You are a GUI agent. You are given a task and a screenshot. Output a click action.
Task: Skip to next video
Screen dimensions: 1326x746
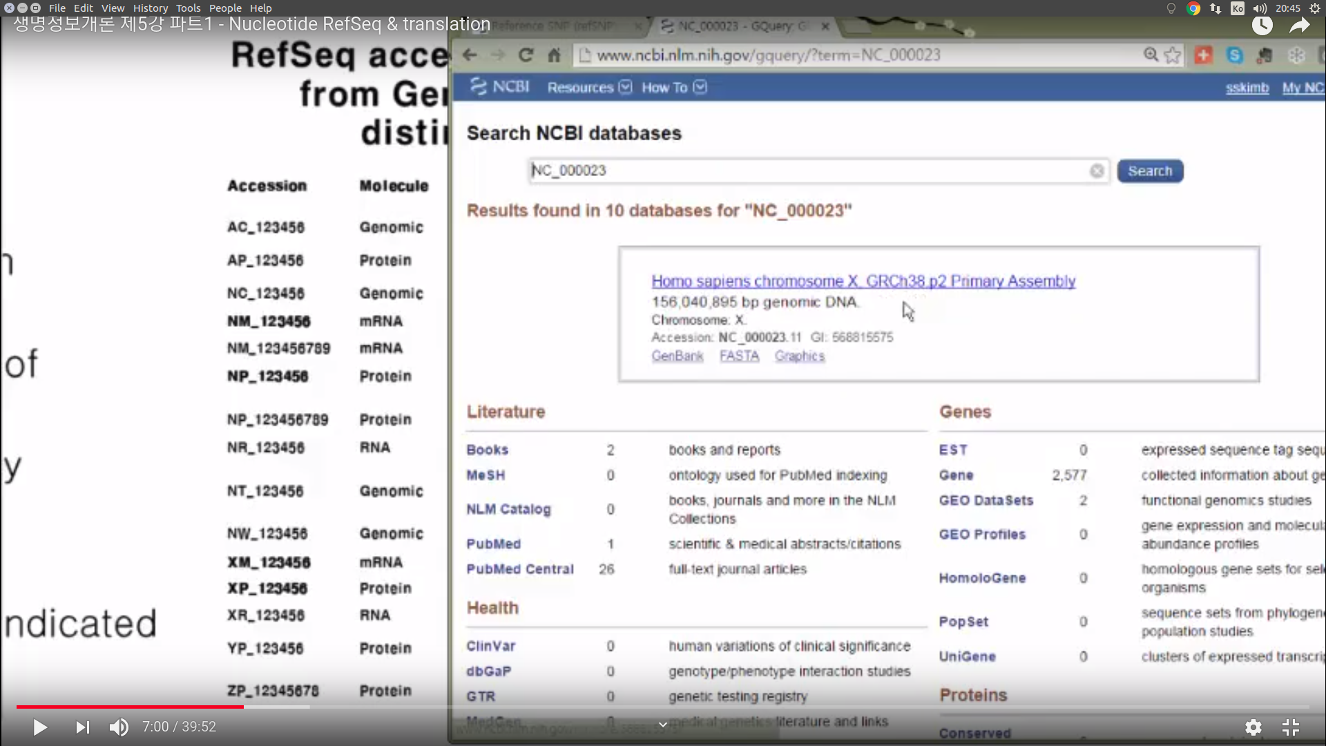pyautogui.click(x=82, y=727)
